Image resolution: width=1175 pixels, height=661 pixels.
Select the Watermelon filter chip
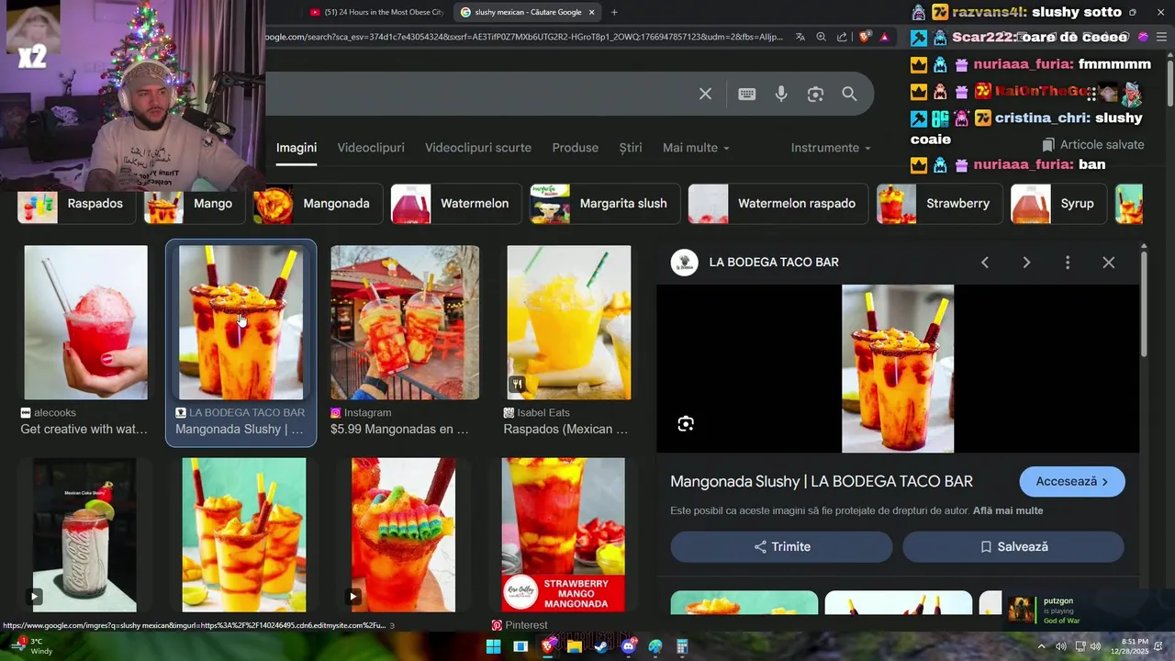tap(456, 204)
